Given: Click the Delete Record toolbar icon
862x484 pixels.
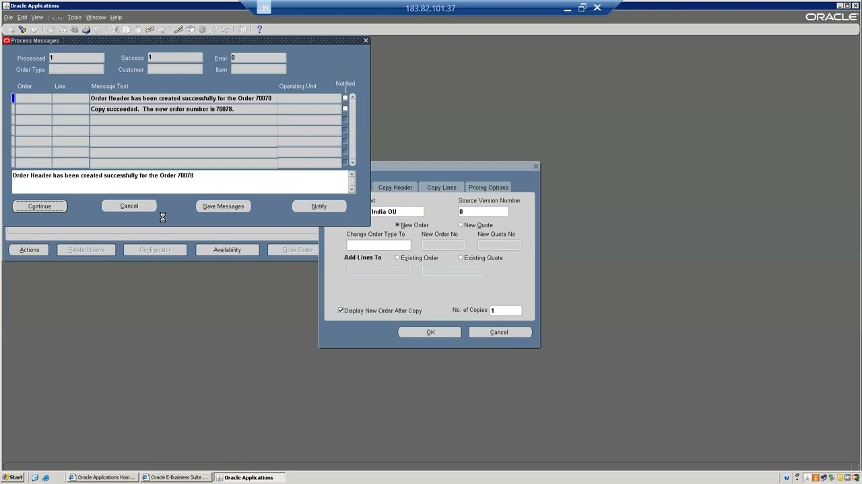Looking at the screenshot, I should (162, 30).
